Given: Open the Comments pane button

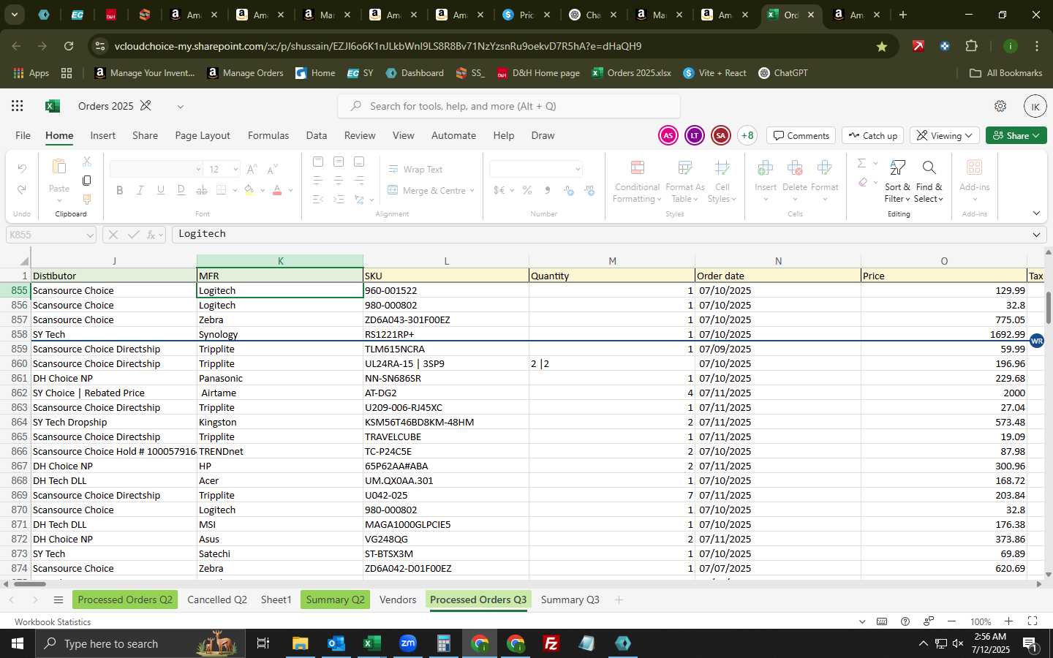Looking at the screenshot, I should 801,135.
